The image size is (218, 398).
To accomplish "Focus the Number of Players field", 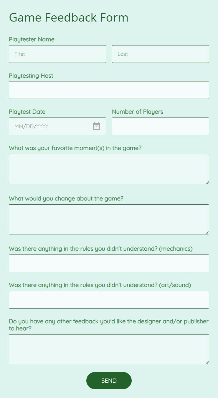I will coord(161,126).
